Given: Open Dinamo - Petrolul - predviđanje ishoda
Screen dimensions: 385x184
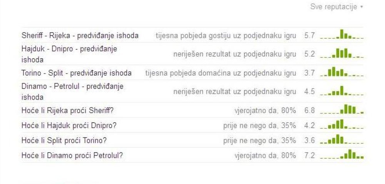Looking at the screenshot, I should pos(72,92).
